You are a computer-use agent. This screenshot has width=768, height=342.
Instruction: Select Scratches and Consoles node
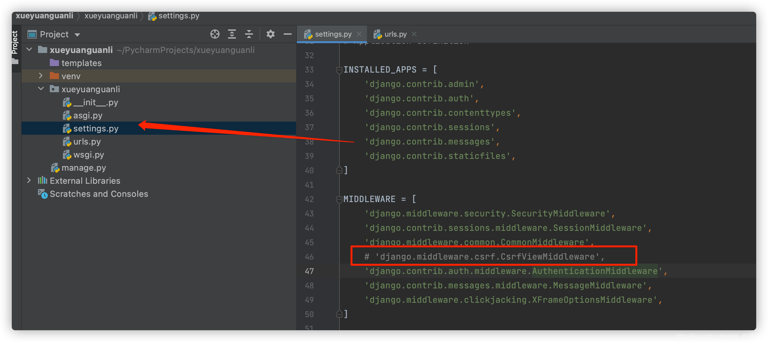(99, 194)
